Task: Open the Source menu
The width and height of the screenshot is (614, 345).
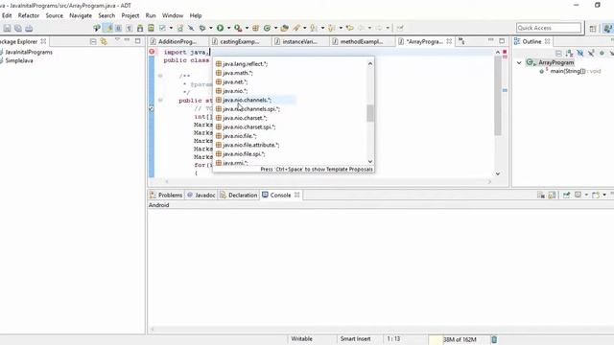Action: [54, 15]
